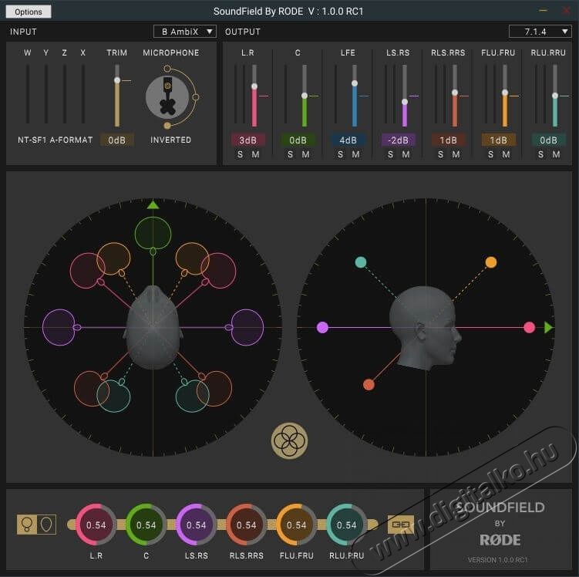Adjust the input TRIM slider handle

click(117, 80)
